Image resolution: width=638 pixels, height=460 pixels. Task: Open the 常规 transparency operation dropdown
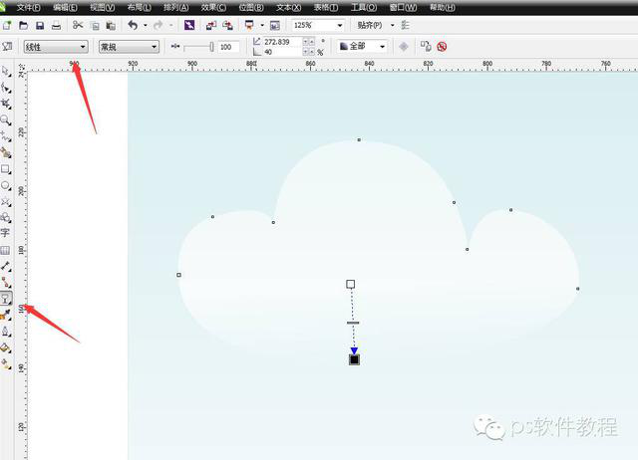(129, 47)
